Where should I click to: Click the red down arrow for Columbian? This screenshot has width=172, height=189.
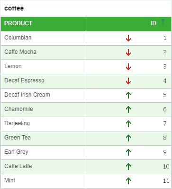pyautogui.click(x=128, y=38)
